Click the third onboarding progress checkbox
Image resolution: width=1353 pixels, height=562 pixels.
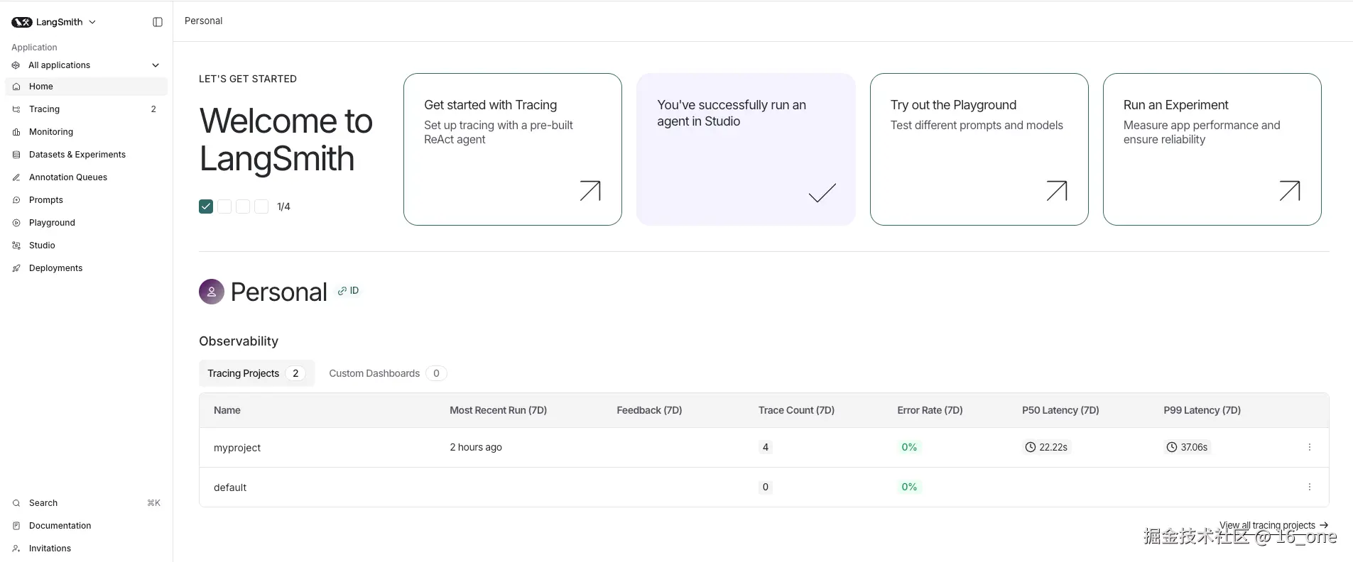click(243, 206)
